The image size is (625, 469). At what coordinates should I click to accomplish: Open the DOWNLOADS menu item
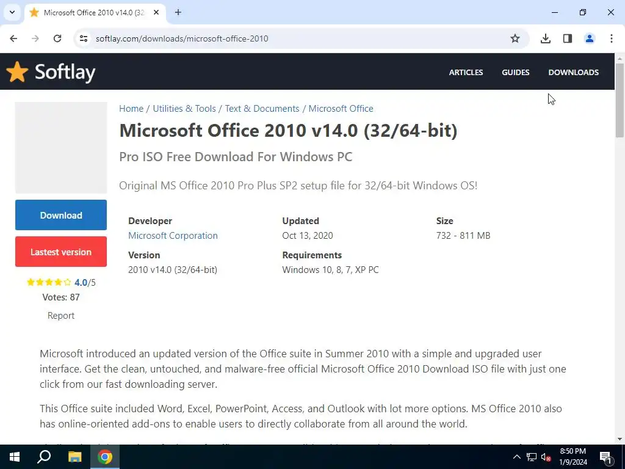573,72
